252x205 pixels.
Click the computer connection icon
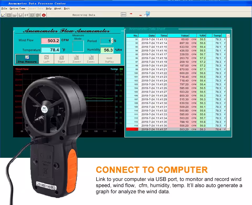pyautogui.click(x=147, y=14)
